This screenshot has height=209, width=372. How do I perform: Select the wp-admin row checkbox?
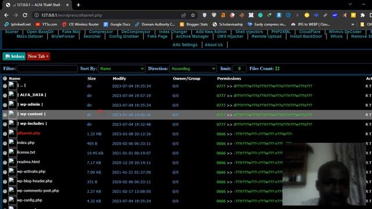5,105
